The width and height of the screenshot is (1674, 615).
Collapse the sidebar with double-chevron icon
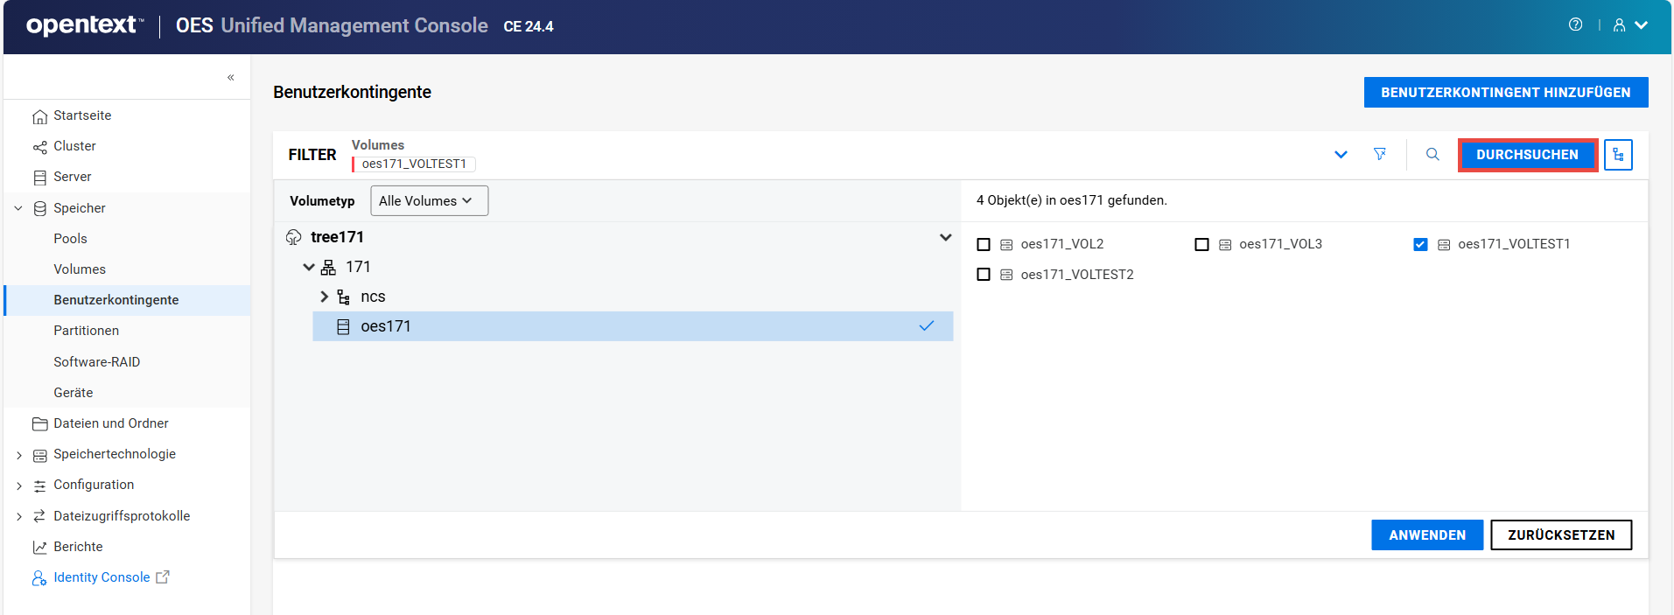point(231,77)
